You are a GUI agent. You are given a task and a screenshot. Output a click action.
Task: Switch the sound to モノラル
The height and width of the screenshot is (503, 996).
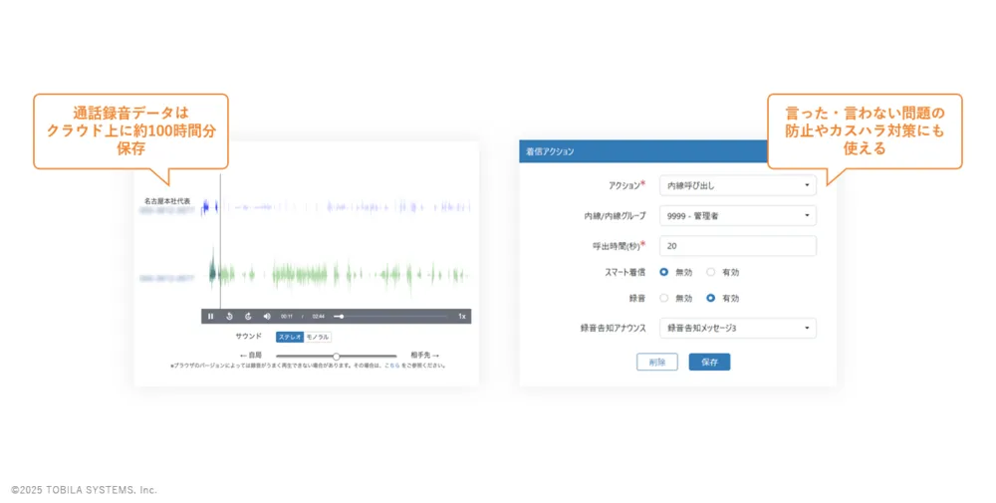pos(318,338)
